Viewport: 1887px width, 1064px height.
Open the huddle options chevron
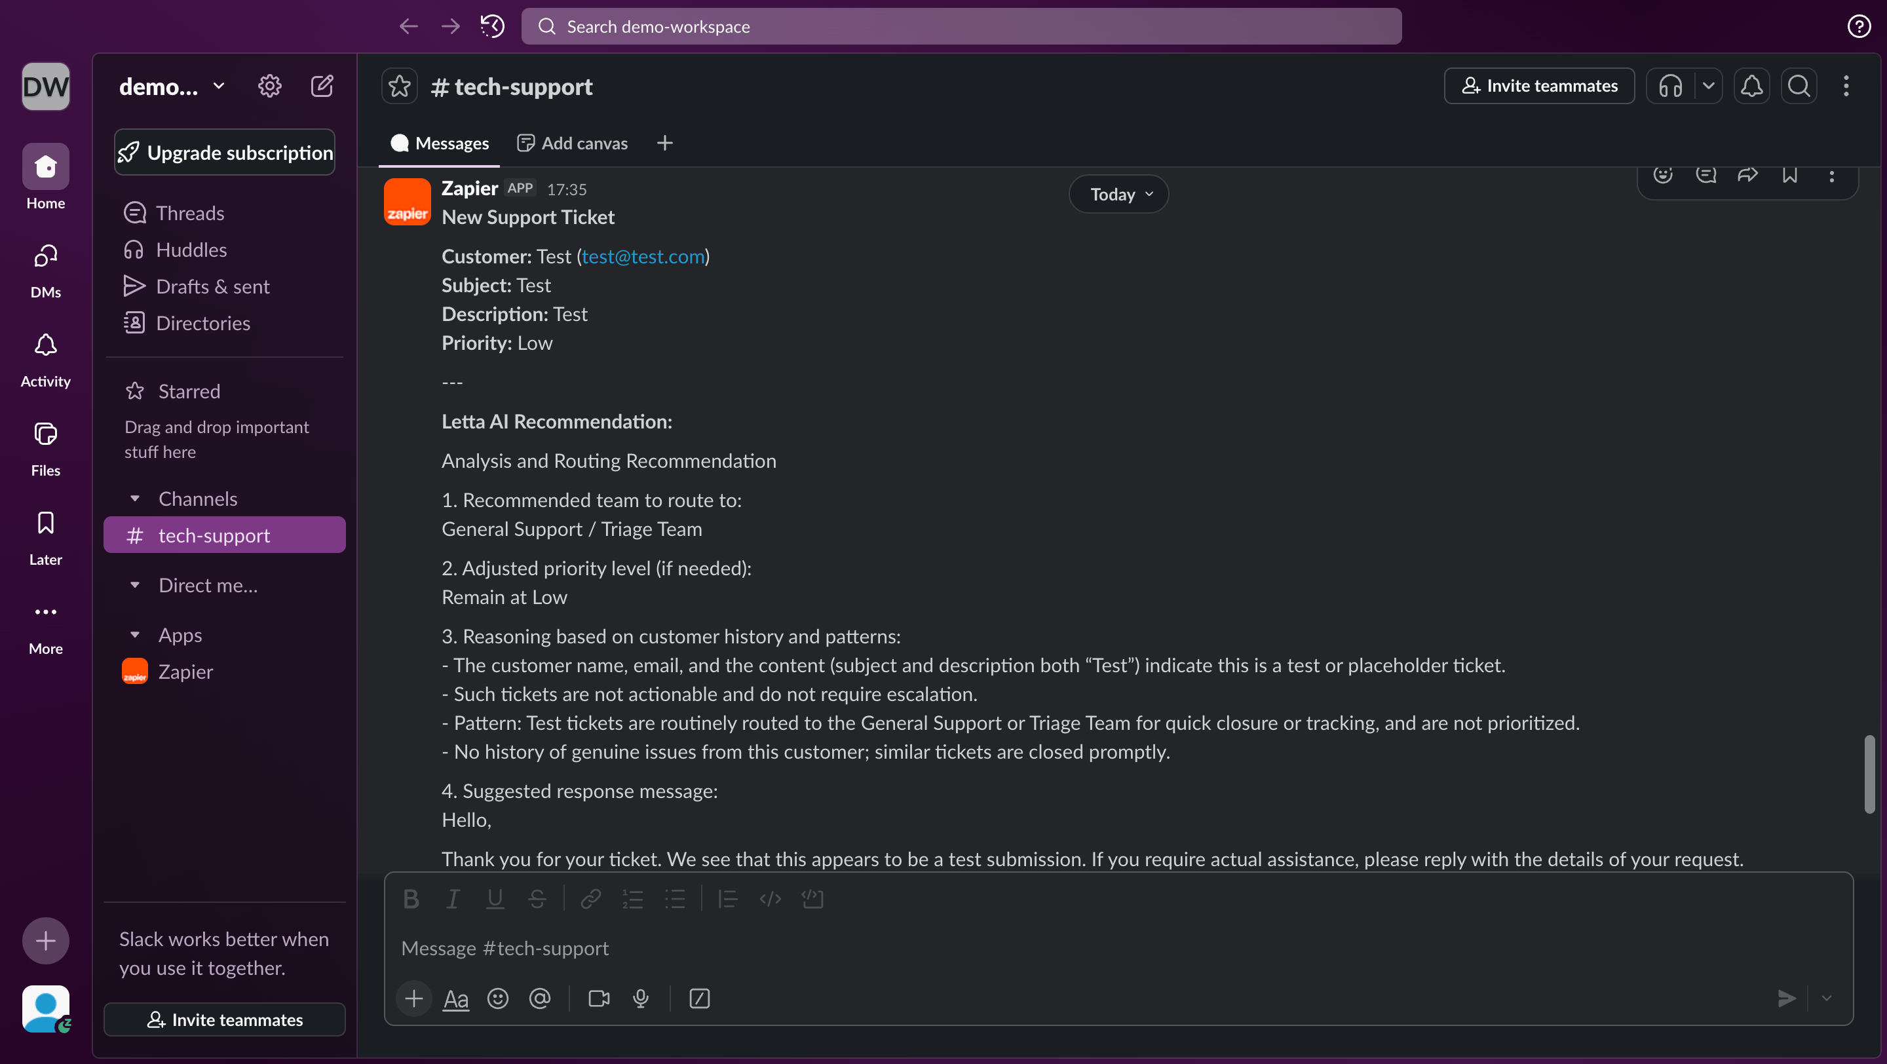point(1709,86)
